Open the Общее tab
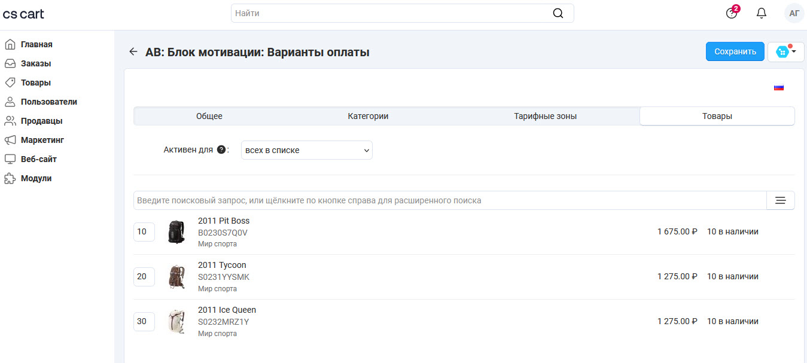807x363 pixels. coord(209,116)
